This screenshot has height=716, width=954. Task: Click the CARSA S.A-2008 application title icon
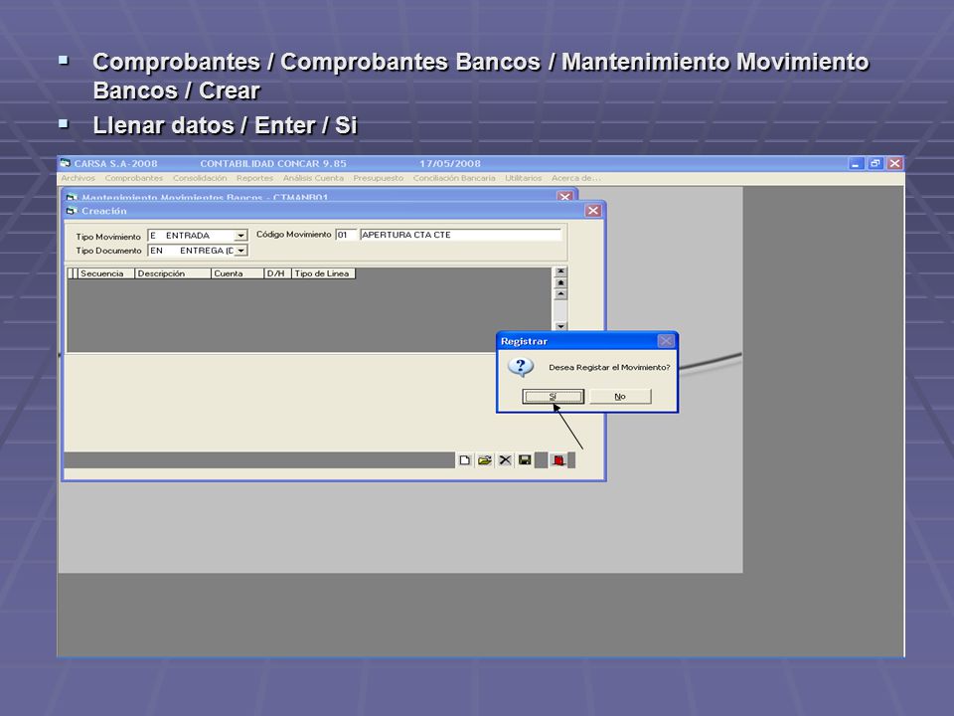pos(66,163)
